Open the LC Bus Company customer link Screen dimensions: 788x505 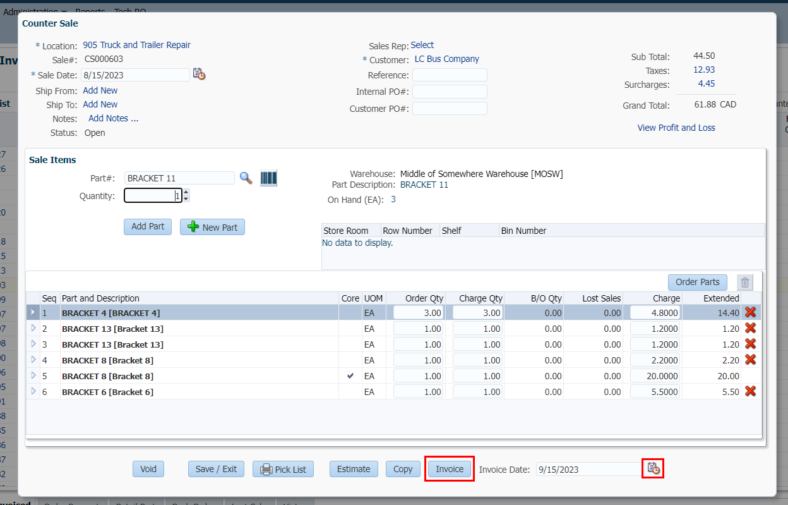447,59
